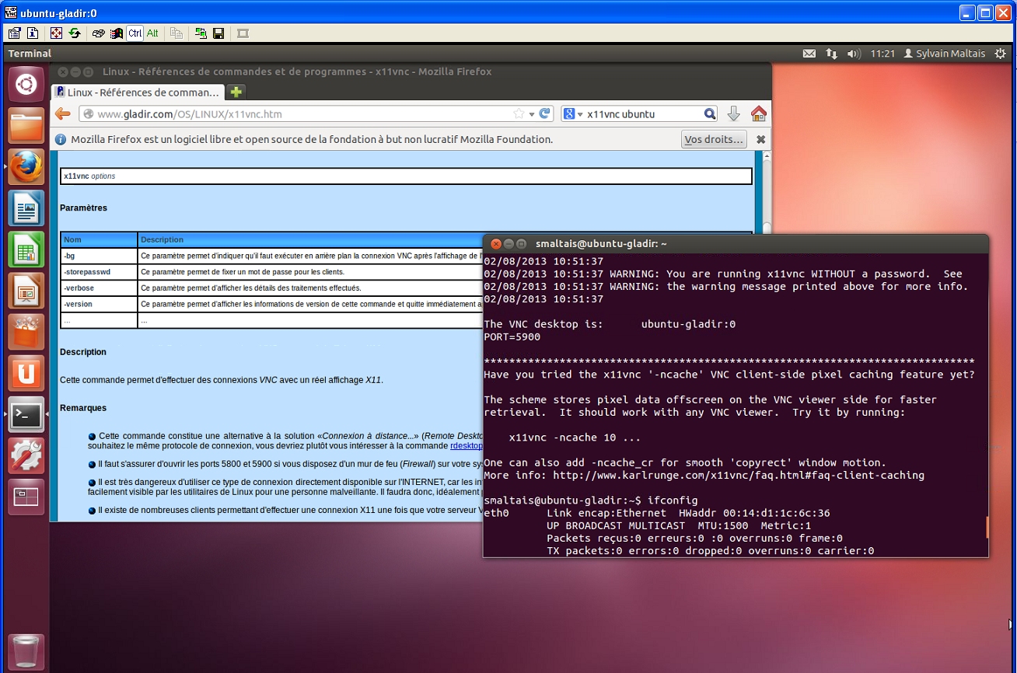Open new tab with plus button
Viewport: 1017px width, 673px height.
click(x=236, y=92)
